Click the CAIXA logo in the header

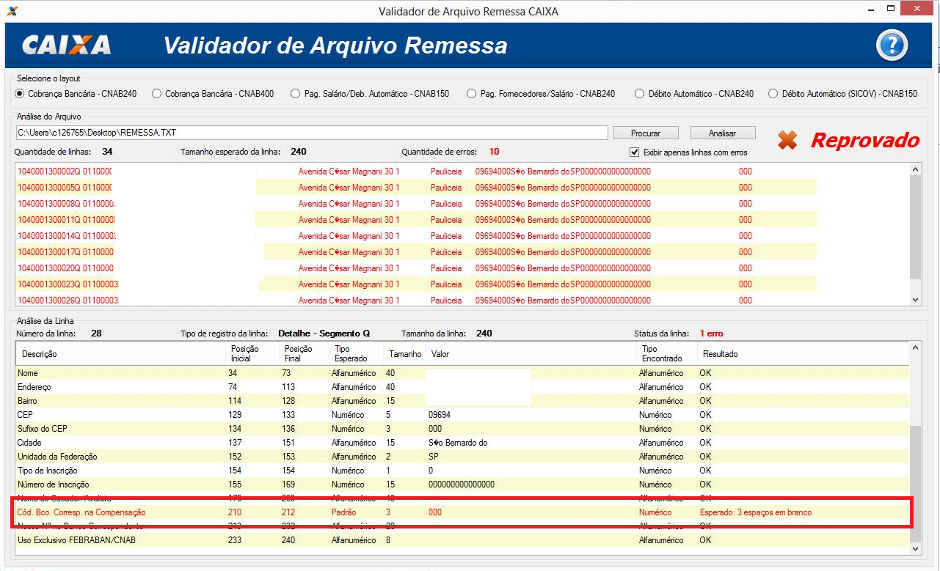pyautogui.click(x=67, y=45)
